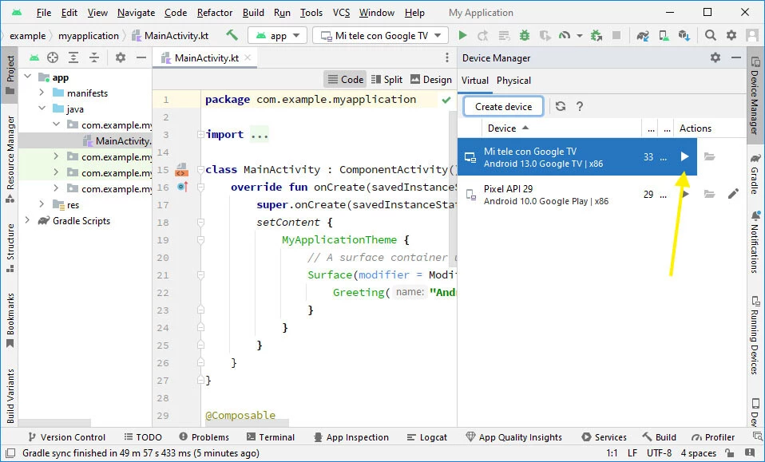Open the Terminal tool window

point(271,437)
